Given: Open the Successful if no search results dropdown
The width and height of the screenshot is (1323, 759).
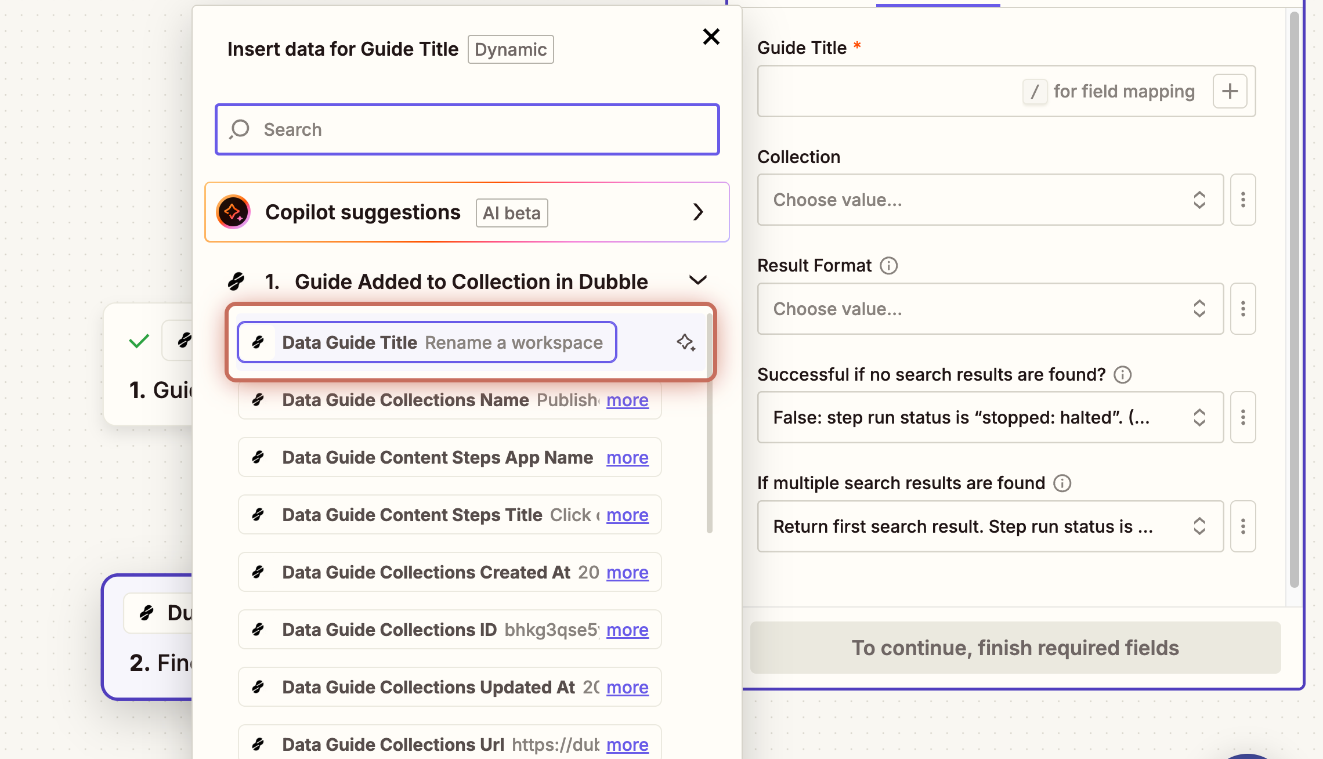Looking at the screenshot, I should click(x=990, y=417).
